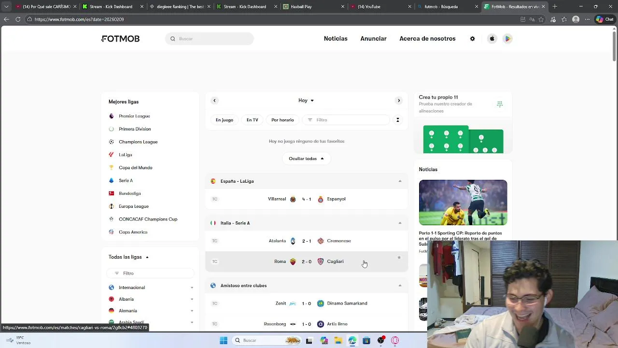Screen dimensions: 618x348
Task: Collapse the Italia - Serie A section
Action: pos(400,223)
